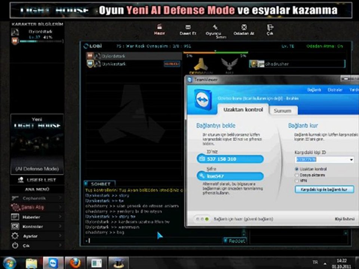Select the SOHBET chat tab
This screenshot has height=269, width=359.
[x=99, y=184]
